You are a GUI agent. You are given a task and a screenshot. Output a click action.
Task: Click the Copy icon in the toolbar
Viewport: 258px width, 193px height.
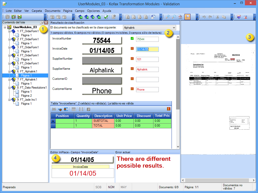[x=224, y=17]
